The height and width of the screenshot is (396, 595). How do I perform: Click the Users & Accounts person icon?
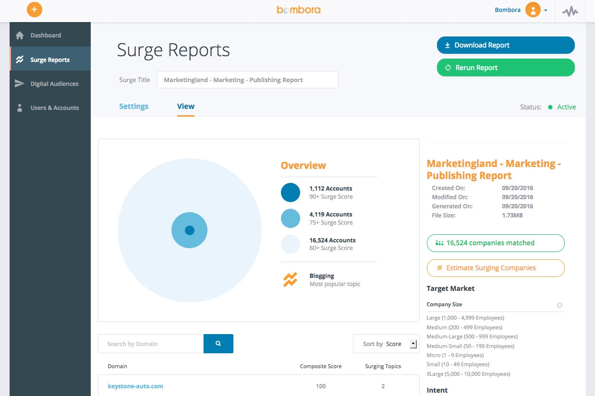[x=20, y=108]
